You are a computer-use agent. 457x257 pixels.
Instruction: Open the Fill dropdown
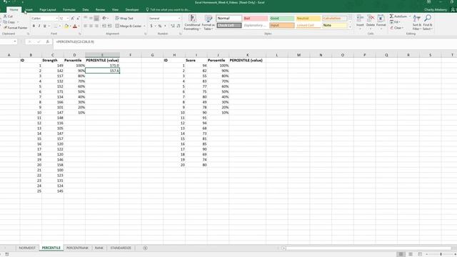(396, 22)
